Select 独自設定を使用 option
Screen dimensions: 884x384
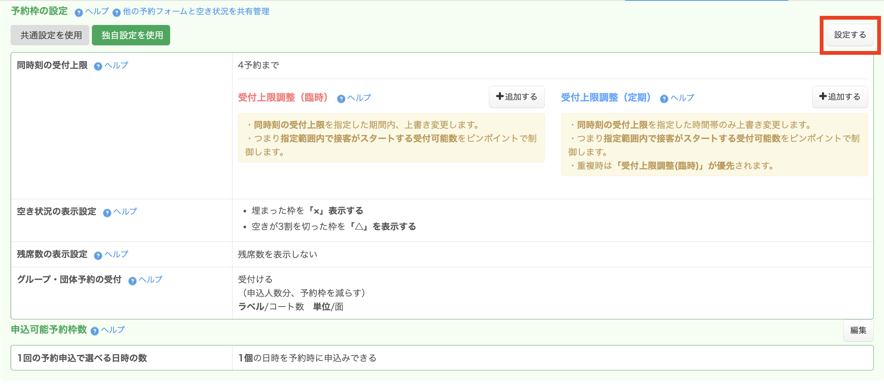click(x=131, y=35)
